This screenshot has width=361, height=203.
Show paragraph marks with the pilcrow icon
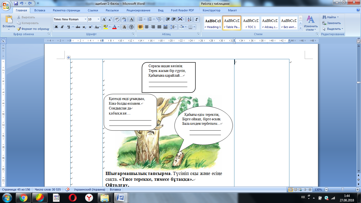point(197,19)
